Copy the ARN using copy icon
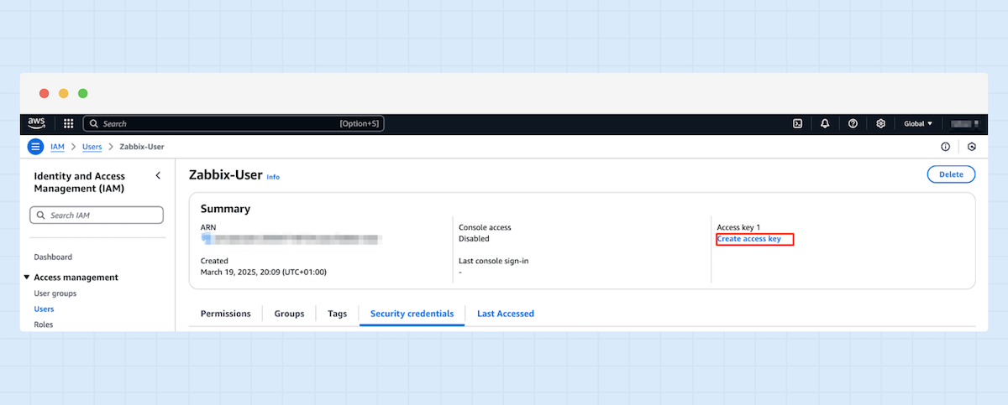Screen dimensions: 1008x405 (205, 239)
